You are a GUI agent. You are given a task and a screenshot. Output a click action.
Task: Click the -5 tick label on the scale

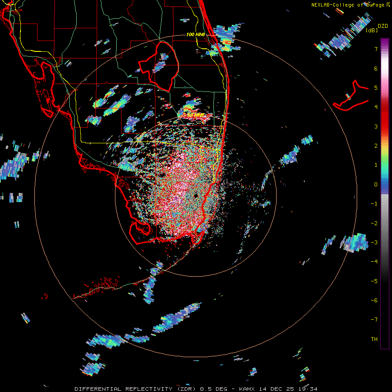[x=374, y=281]
